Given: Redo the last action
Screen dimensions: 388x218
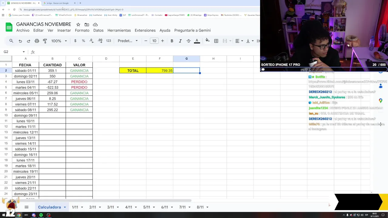Looking at the screenshot, I should click(x=28, y=41).
